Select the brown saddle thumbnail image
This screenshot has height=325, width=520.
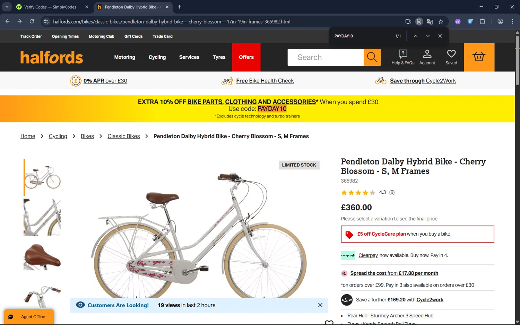point(42,256)
